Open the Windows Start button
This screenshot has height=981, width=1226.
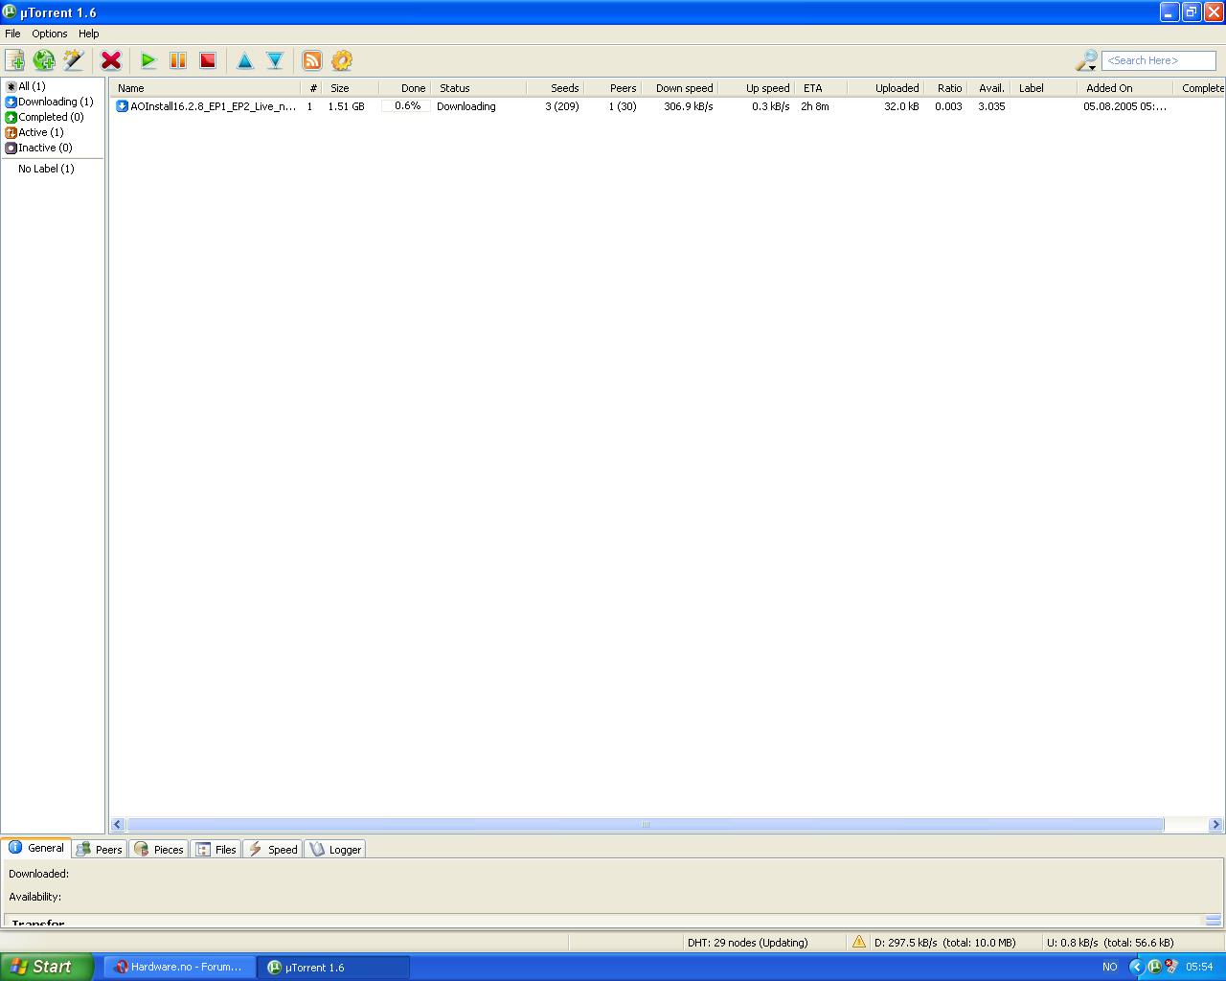pos(47,967)
